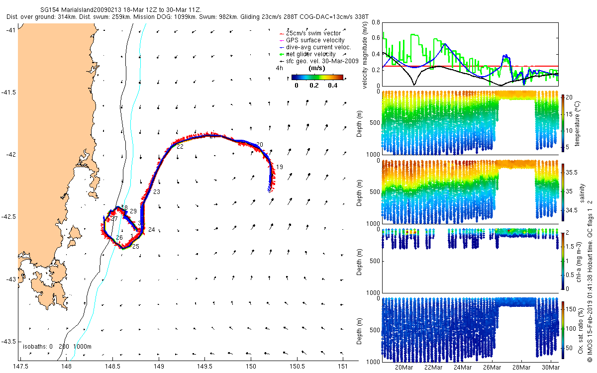
Task: Click the '-41.5' latitude tick label
Action: [x=9, y=93]
